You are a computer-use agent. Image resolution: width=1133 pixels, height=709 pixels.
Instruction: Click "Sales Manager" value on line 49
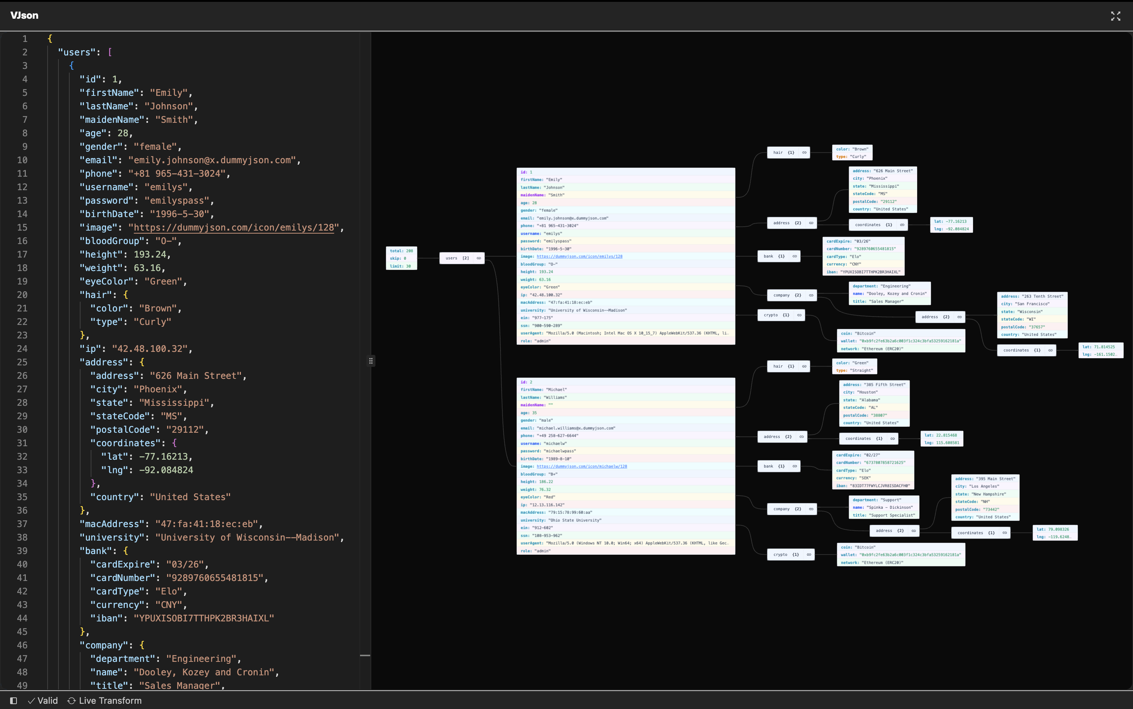pos(179,685)
